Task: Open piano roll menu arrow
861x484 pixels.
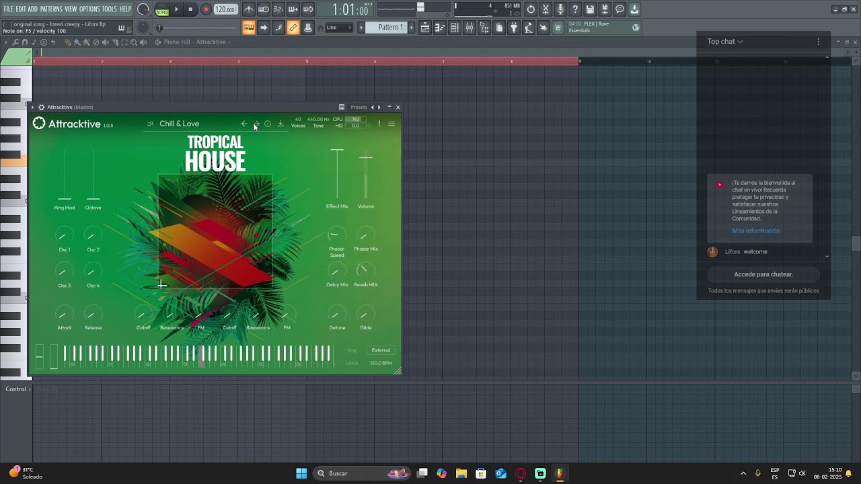Action: 6,42
